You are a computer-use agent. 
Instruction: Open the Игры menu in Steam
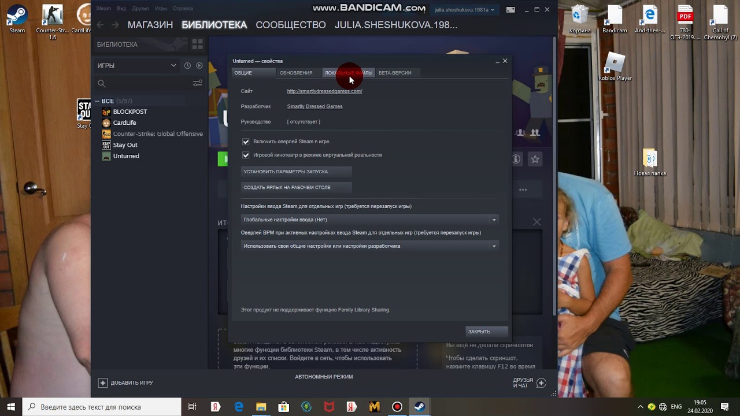coord(161,9)
